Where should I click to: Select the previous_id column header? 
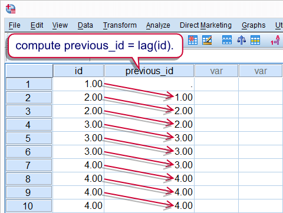[x=149, y=71]
